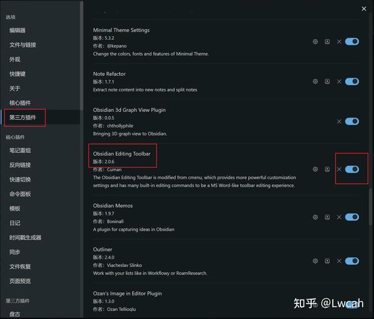Uninstall Note Refactor with X icon
The width and height of the screenshot is (374, 319).
[339, 81]
